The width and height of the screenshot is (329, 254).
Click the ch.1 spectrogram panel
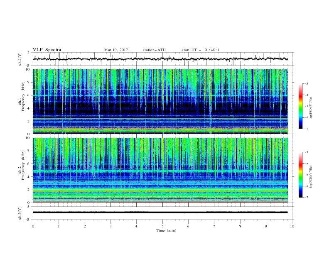click(160, 101)
